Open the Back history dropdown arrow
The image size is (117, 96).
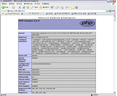[10, 7]
